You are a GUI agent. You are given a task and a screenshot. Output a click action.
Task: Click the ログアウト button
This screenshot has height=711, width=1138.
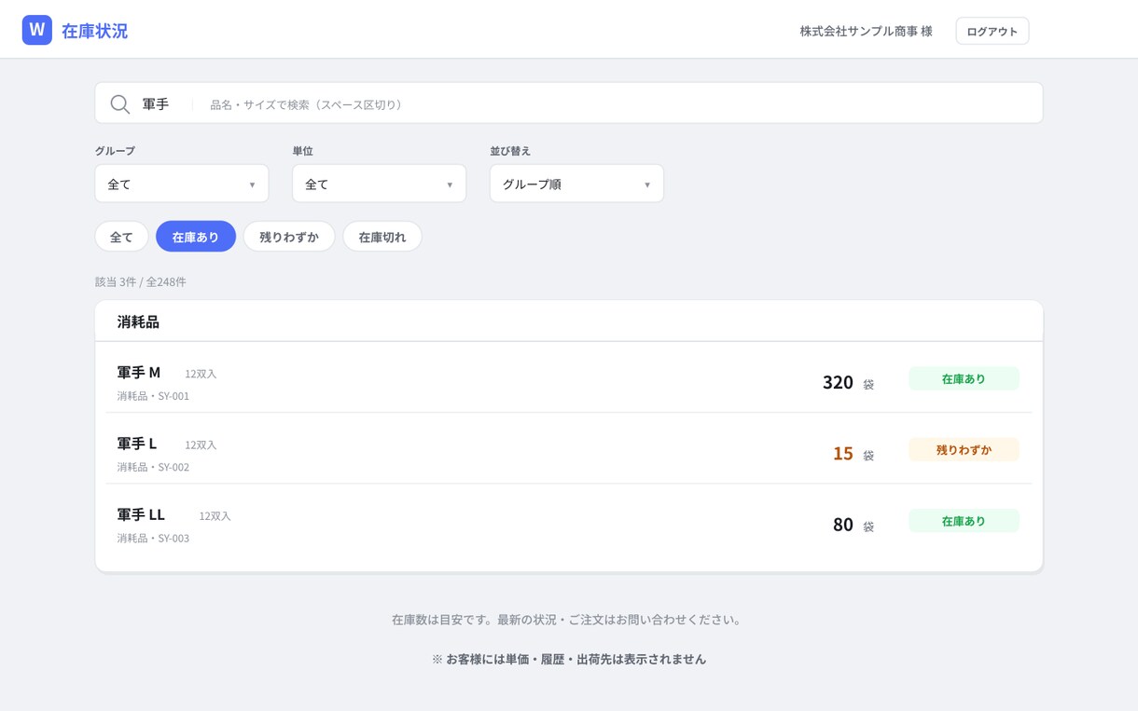(992, 31)
